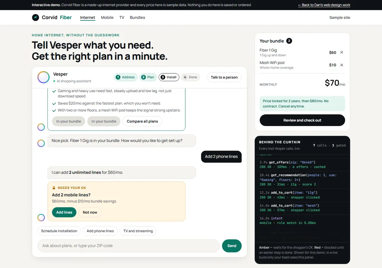
Task: Click the Behind the Curtain heading
Action: (x=279, y=142)
